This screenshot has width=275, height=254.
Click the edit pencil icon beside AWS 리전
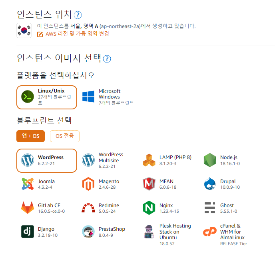(x=40, y=34)
